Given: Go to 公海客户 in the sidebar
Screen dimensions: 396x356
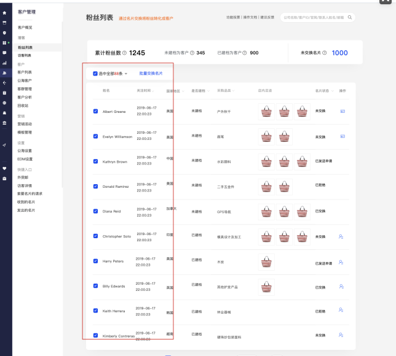Looking at the screenshot, I should (25, 80).
